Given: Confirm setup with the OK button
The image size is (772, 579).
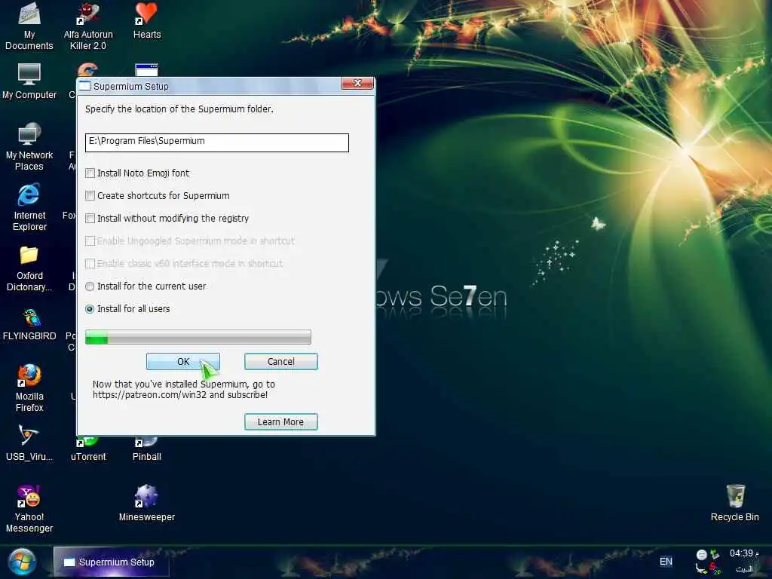Looking at the screenshot, I should point(183,361).
